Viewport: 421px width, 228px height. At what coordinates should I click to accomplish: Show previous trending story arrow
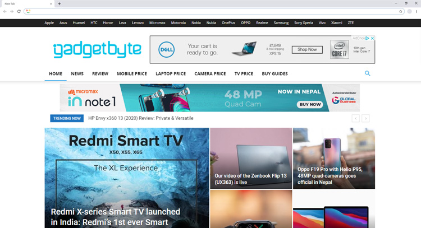pyautogui.click(x=355, y=118)
